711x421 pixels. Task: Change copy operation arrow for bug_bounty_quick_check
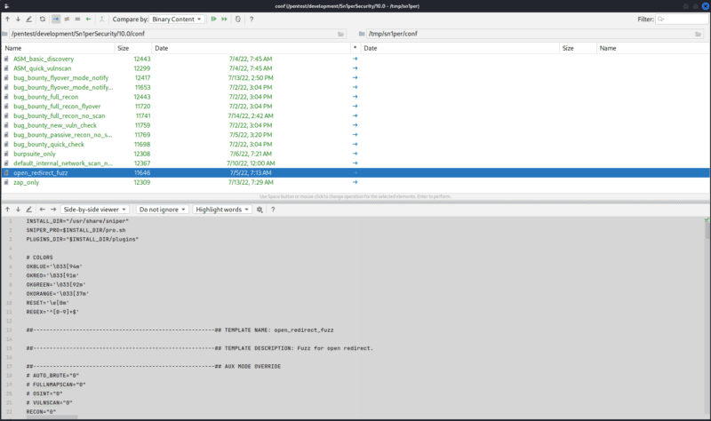pyautogui.click(x=355, y=145)
